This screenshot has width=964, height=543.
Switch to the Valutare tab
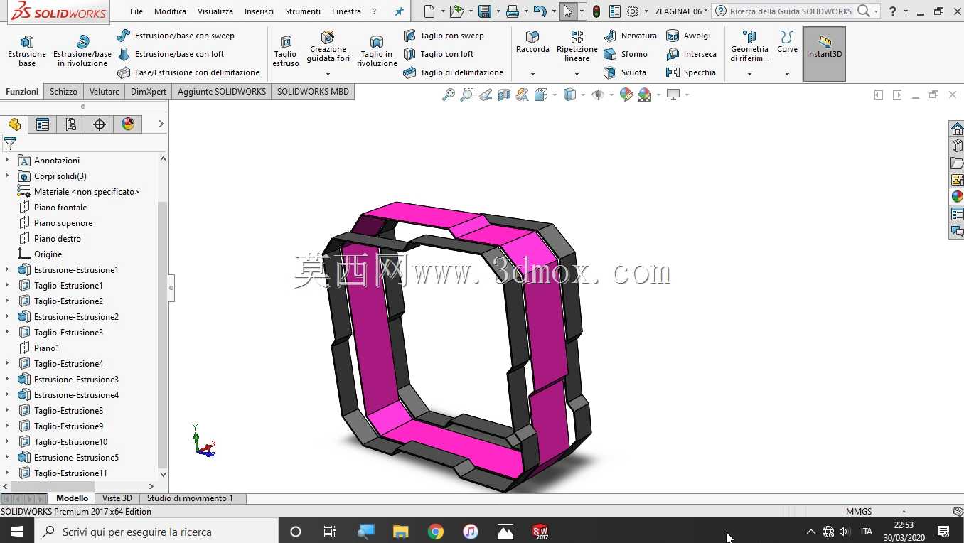click(x=105, y=92)
